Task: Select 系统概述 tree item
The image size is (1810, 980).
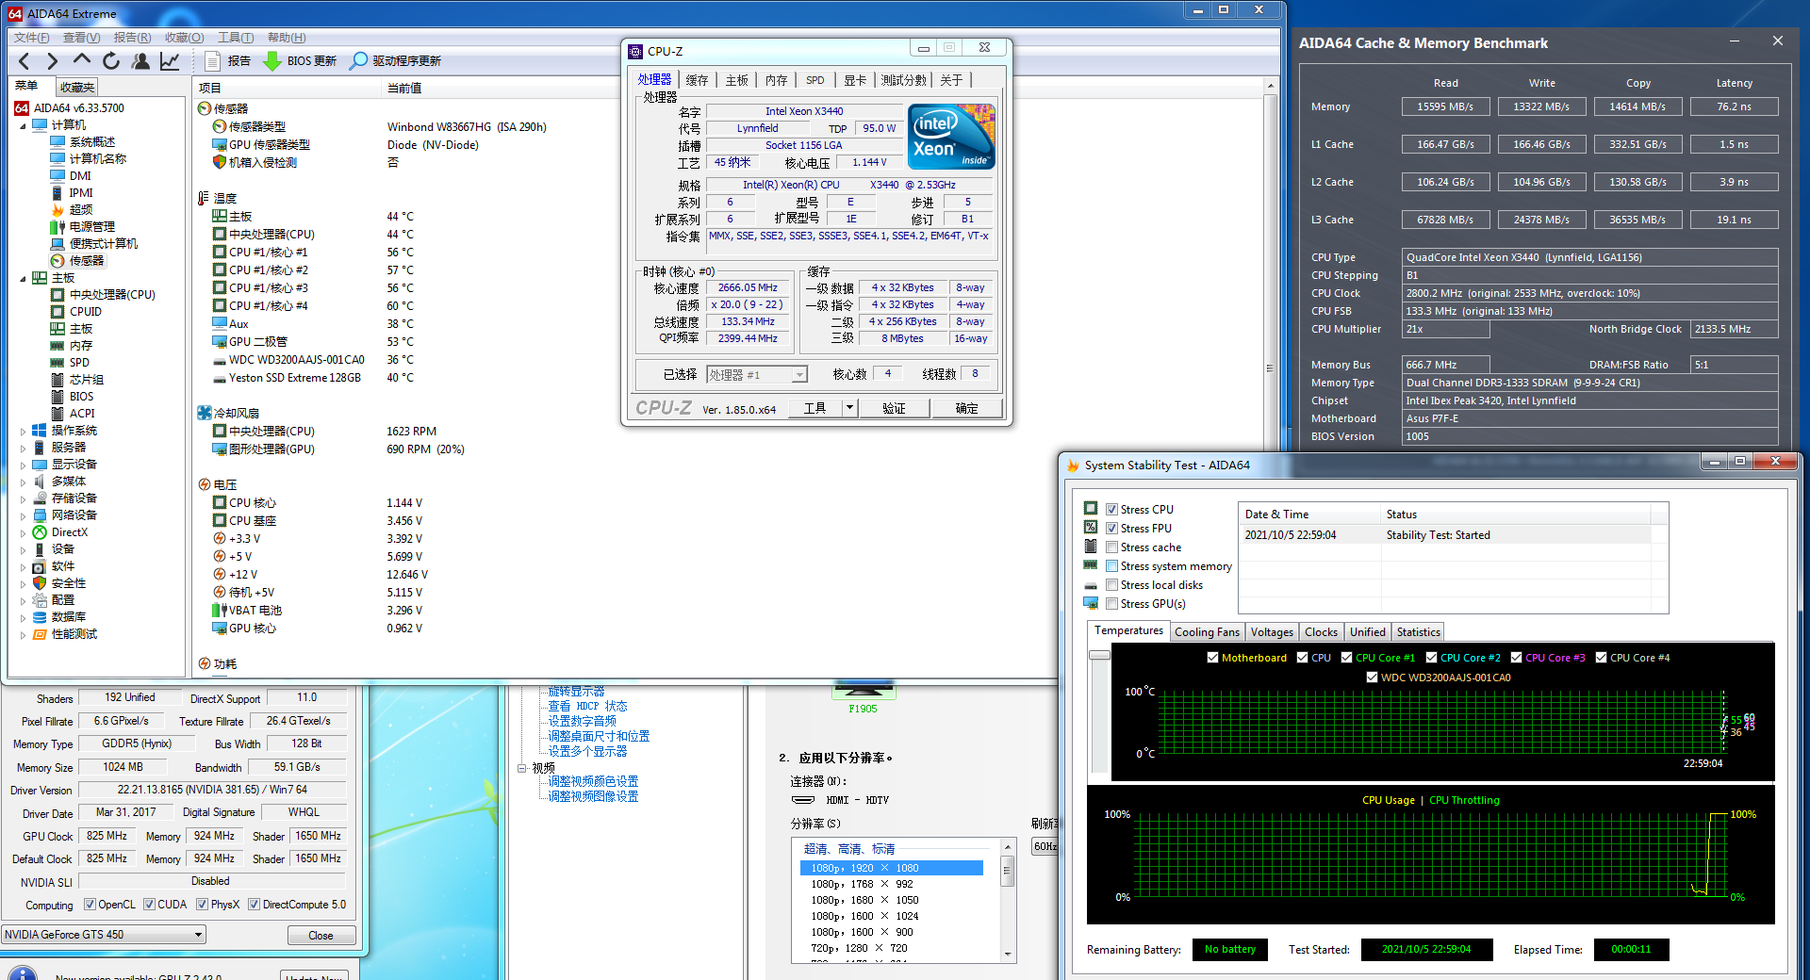Action: [92, 142]
